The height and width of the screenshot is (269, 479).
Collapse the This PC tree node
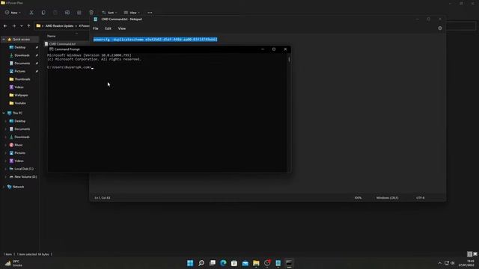point(4,113)
